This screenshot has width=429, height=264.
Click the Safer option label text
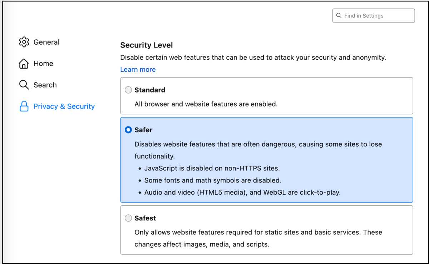143,130
